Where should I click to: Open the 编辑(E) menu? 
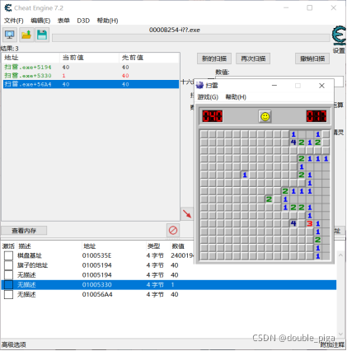tap(40, 21)
